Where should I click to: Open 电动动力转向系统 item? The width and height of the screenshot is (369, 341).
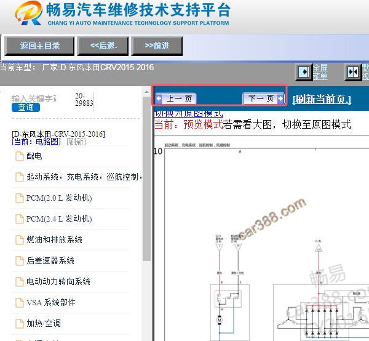tap(58, 281)
